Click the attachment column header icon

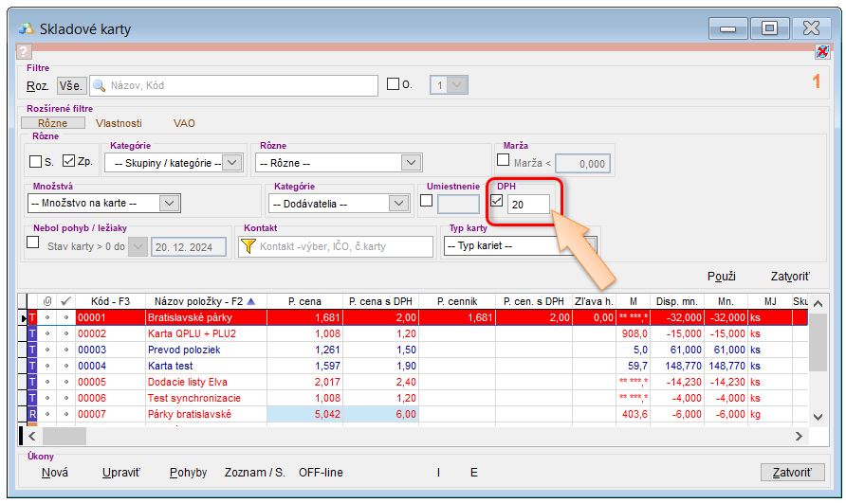tap(47, 301)
